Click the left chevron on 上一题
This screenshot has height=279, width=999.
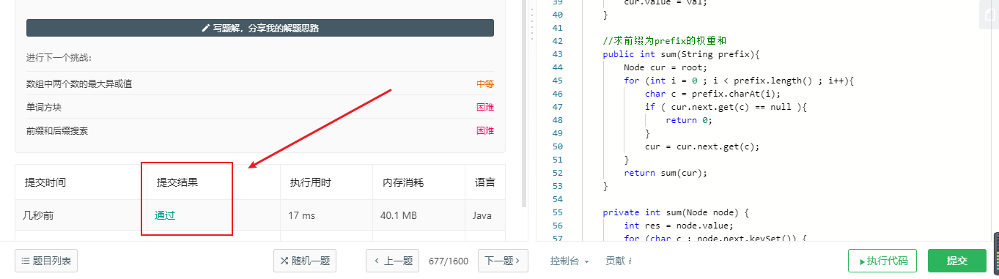[377, 261]
